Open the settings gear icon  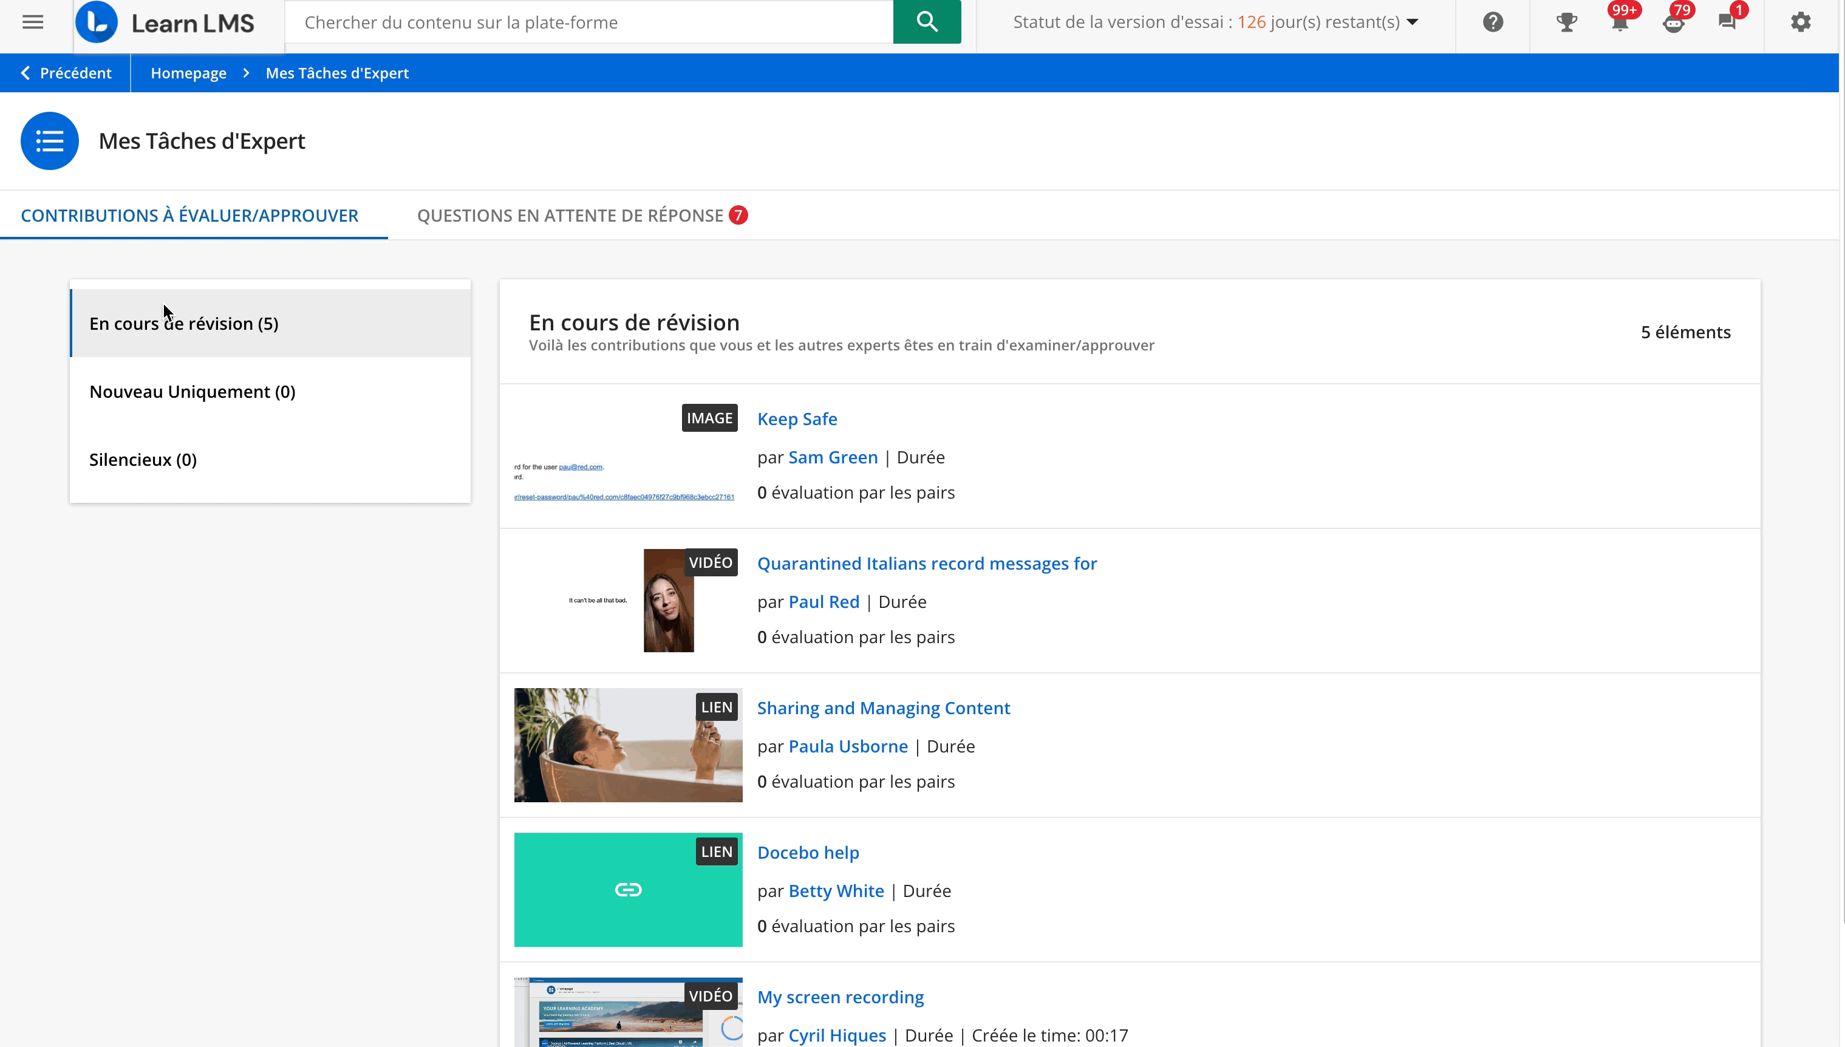coord(1799,22)
